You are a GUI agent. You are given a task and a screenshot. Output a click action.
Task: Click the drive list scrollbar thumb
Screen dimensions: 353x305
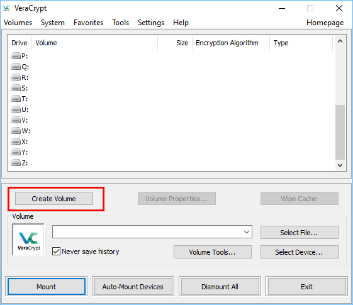[340, 133]
